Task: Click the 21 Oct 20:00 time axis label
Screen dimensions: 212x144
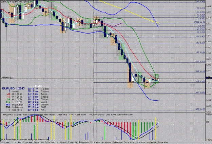Action: (x=130, y=143)
